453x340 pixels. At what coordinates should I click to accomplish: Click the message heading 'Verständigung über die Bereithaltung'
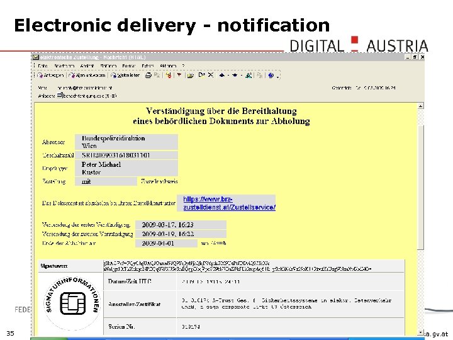click(x=221, y=111)
